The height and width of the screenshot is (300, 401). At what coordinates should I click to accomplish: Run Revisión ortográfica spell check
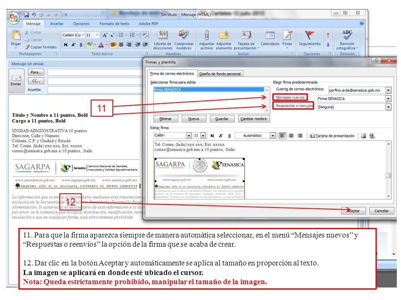pyautogui.click(x=347, y=40)
